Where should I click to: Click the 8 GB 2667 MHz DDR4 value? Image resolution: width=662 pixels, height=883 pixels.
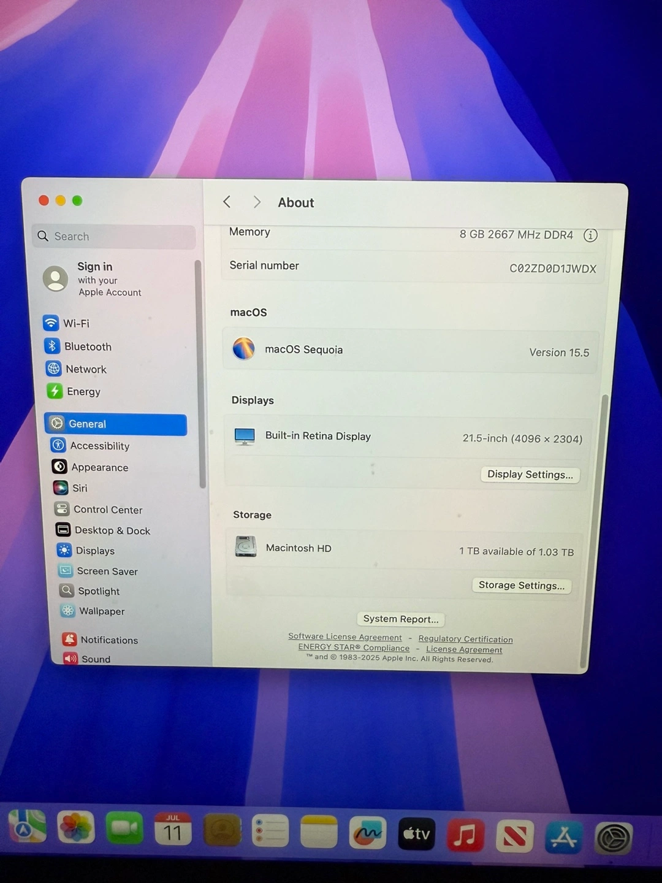[x=516, y=235]
